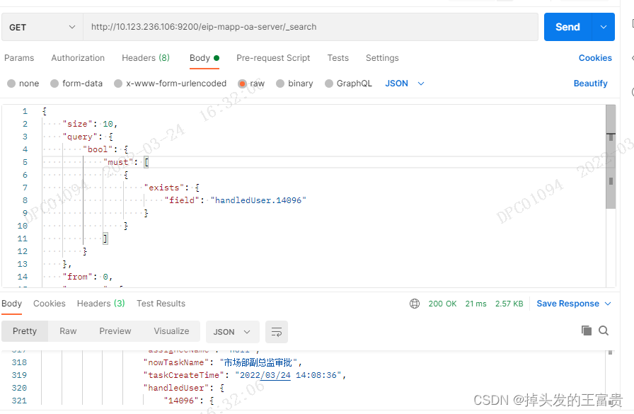Click the copy response icon
Viewport: 634px width, 414px height.
[x=587, y=330]
